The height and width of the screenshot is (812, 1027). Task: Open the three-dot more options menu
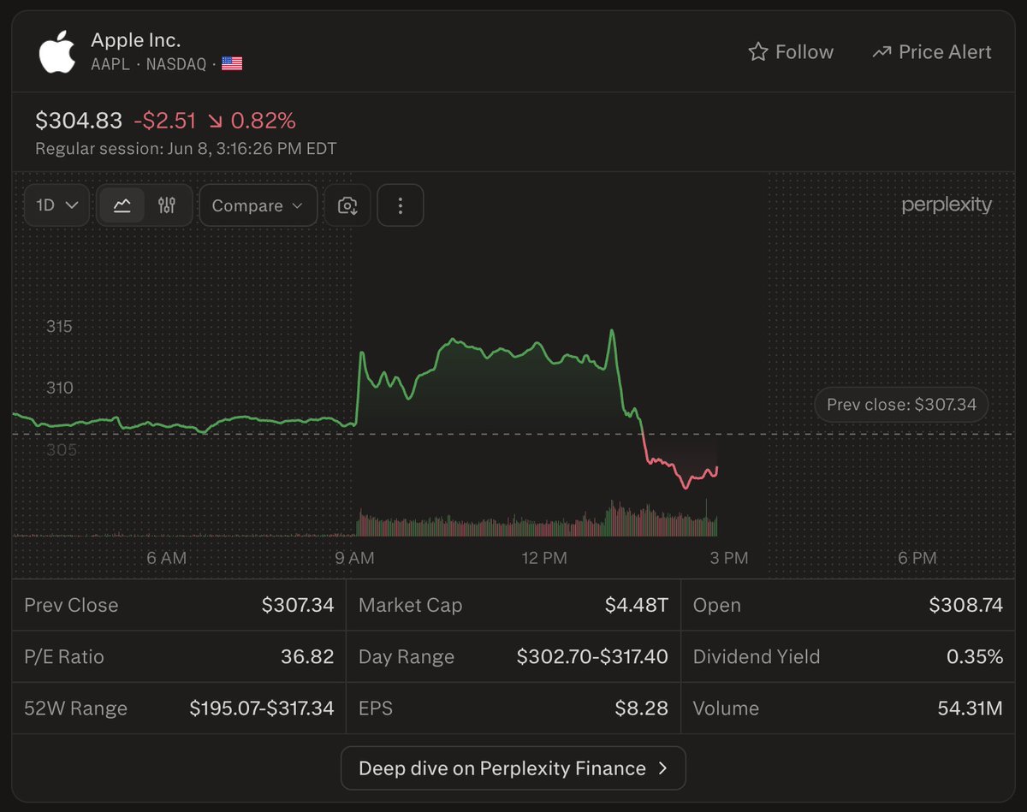click(400, 205)
